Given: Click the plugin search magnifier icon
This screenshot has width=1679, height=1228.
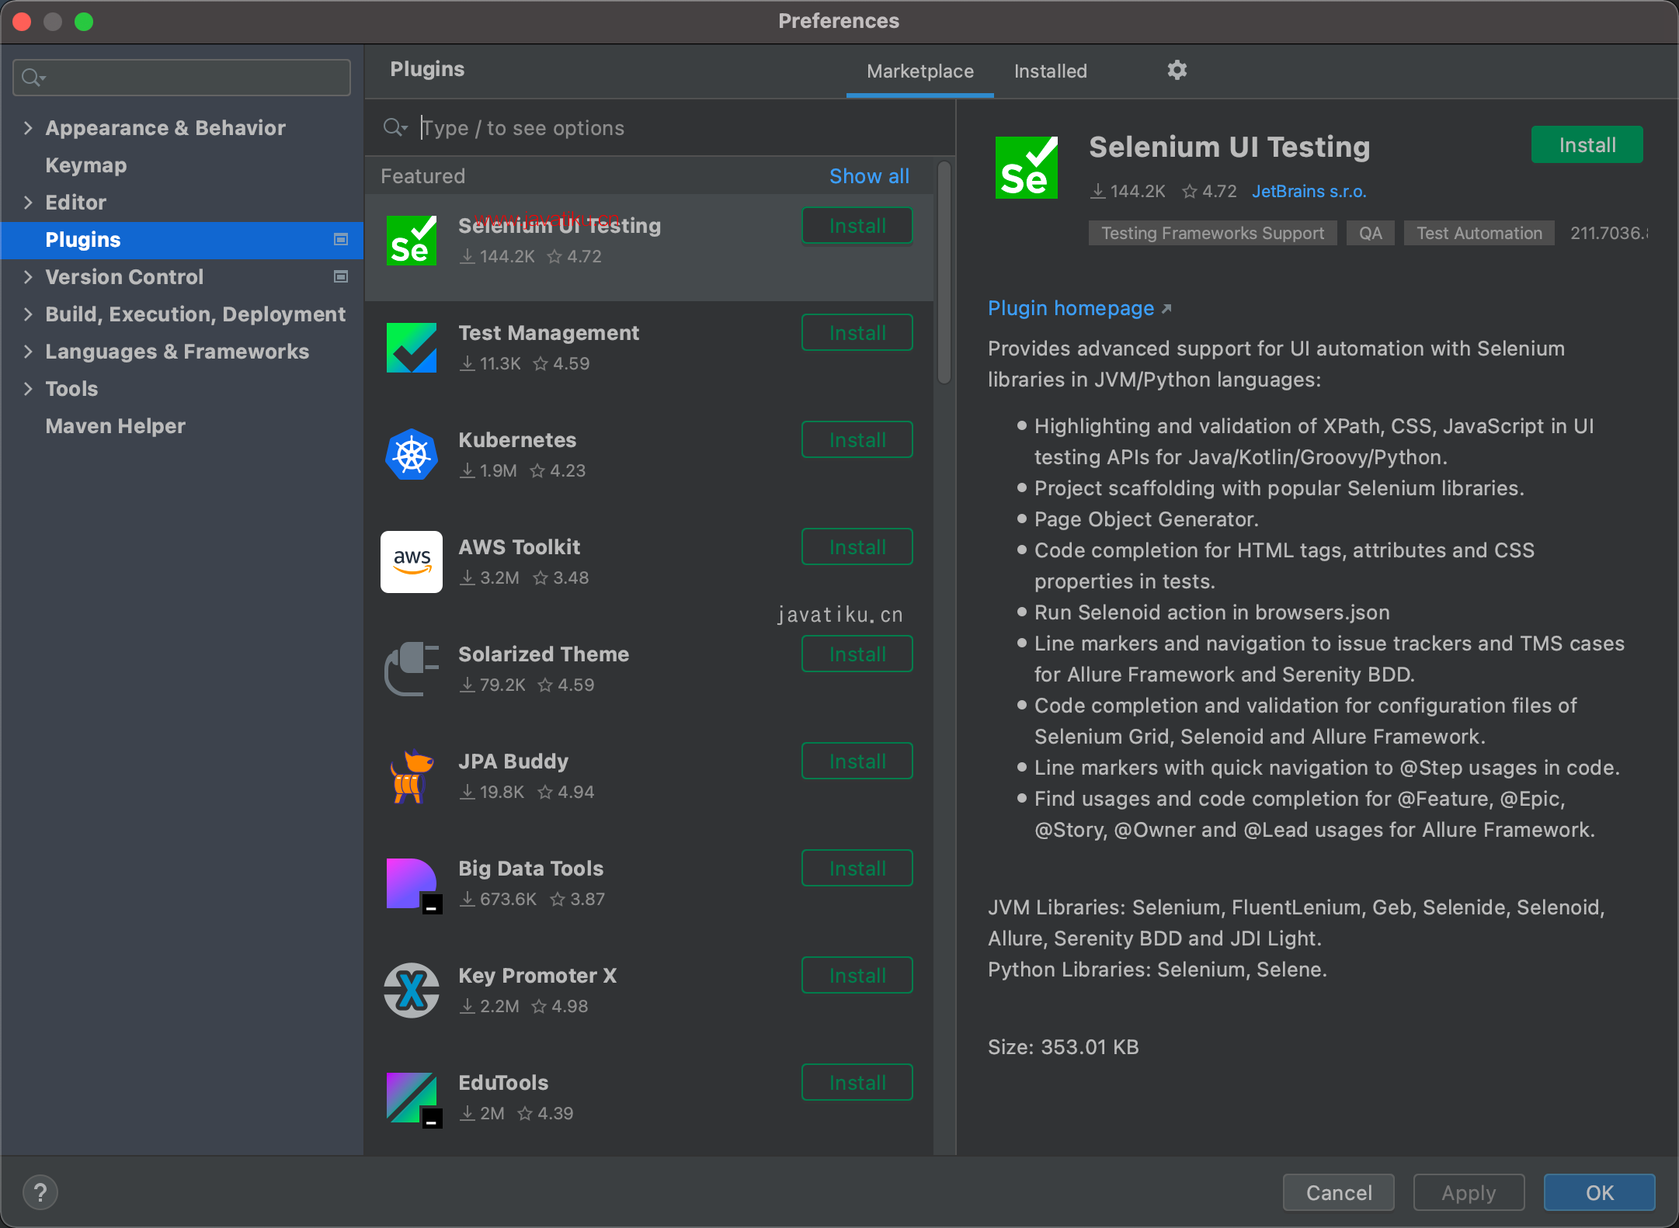Looking at the screenshot, I should click(395, 127).
